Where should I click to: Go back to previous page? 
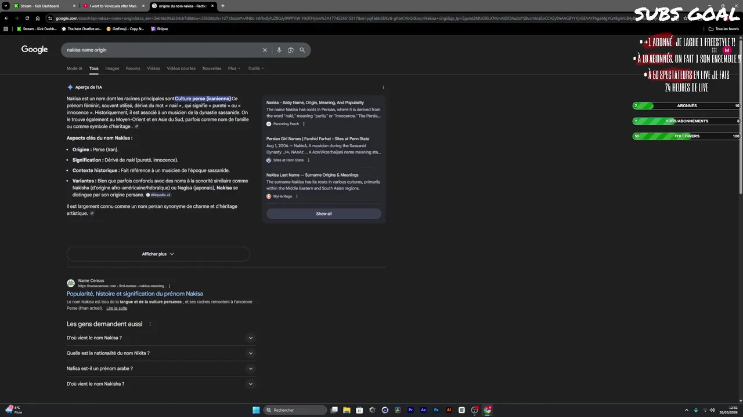point(6,18)
